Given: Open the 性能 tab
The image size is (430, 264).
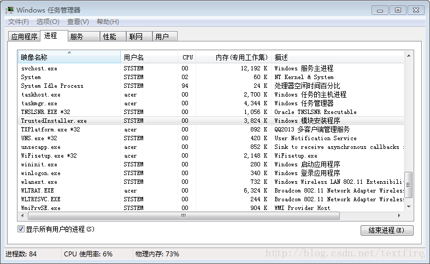Looking at the screenshot, I should (113, 37).
